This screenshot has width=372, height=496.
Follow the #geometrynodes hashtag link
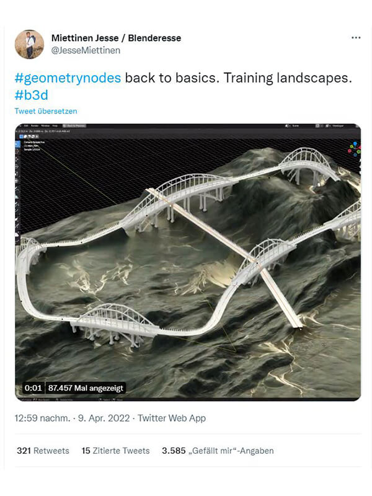pos(68,78)
